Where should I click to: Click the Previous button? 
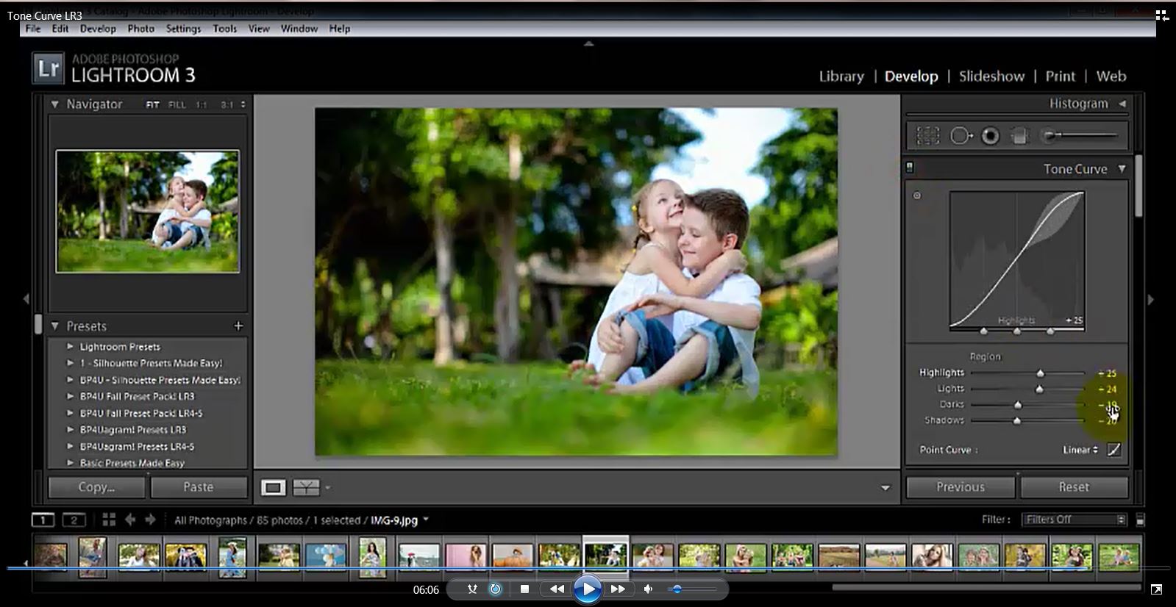coord(961,486)
